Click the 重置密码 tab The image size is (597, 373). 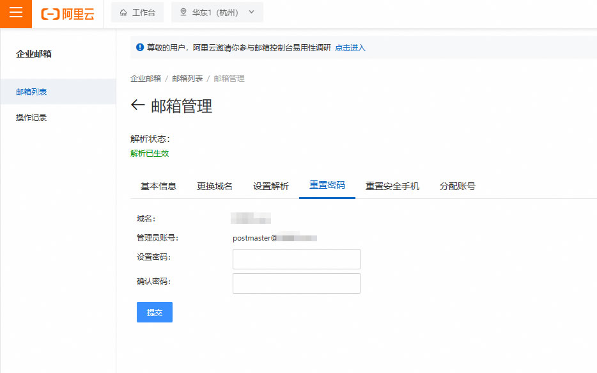click(x=327, y=186)
